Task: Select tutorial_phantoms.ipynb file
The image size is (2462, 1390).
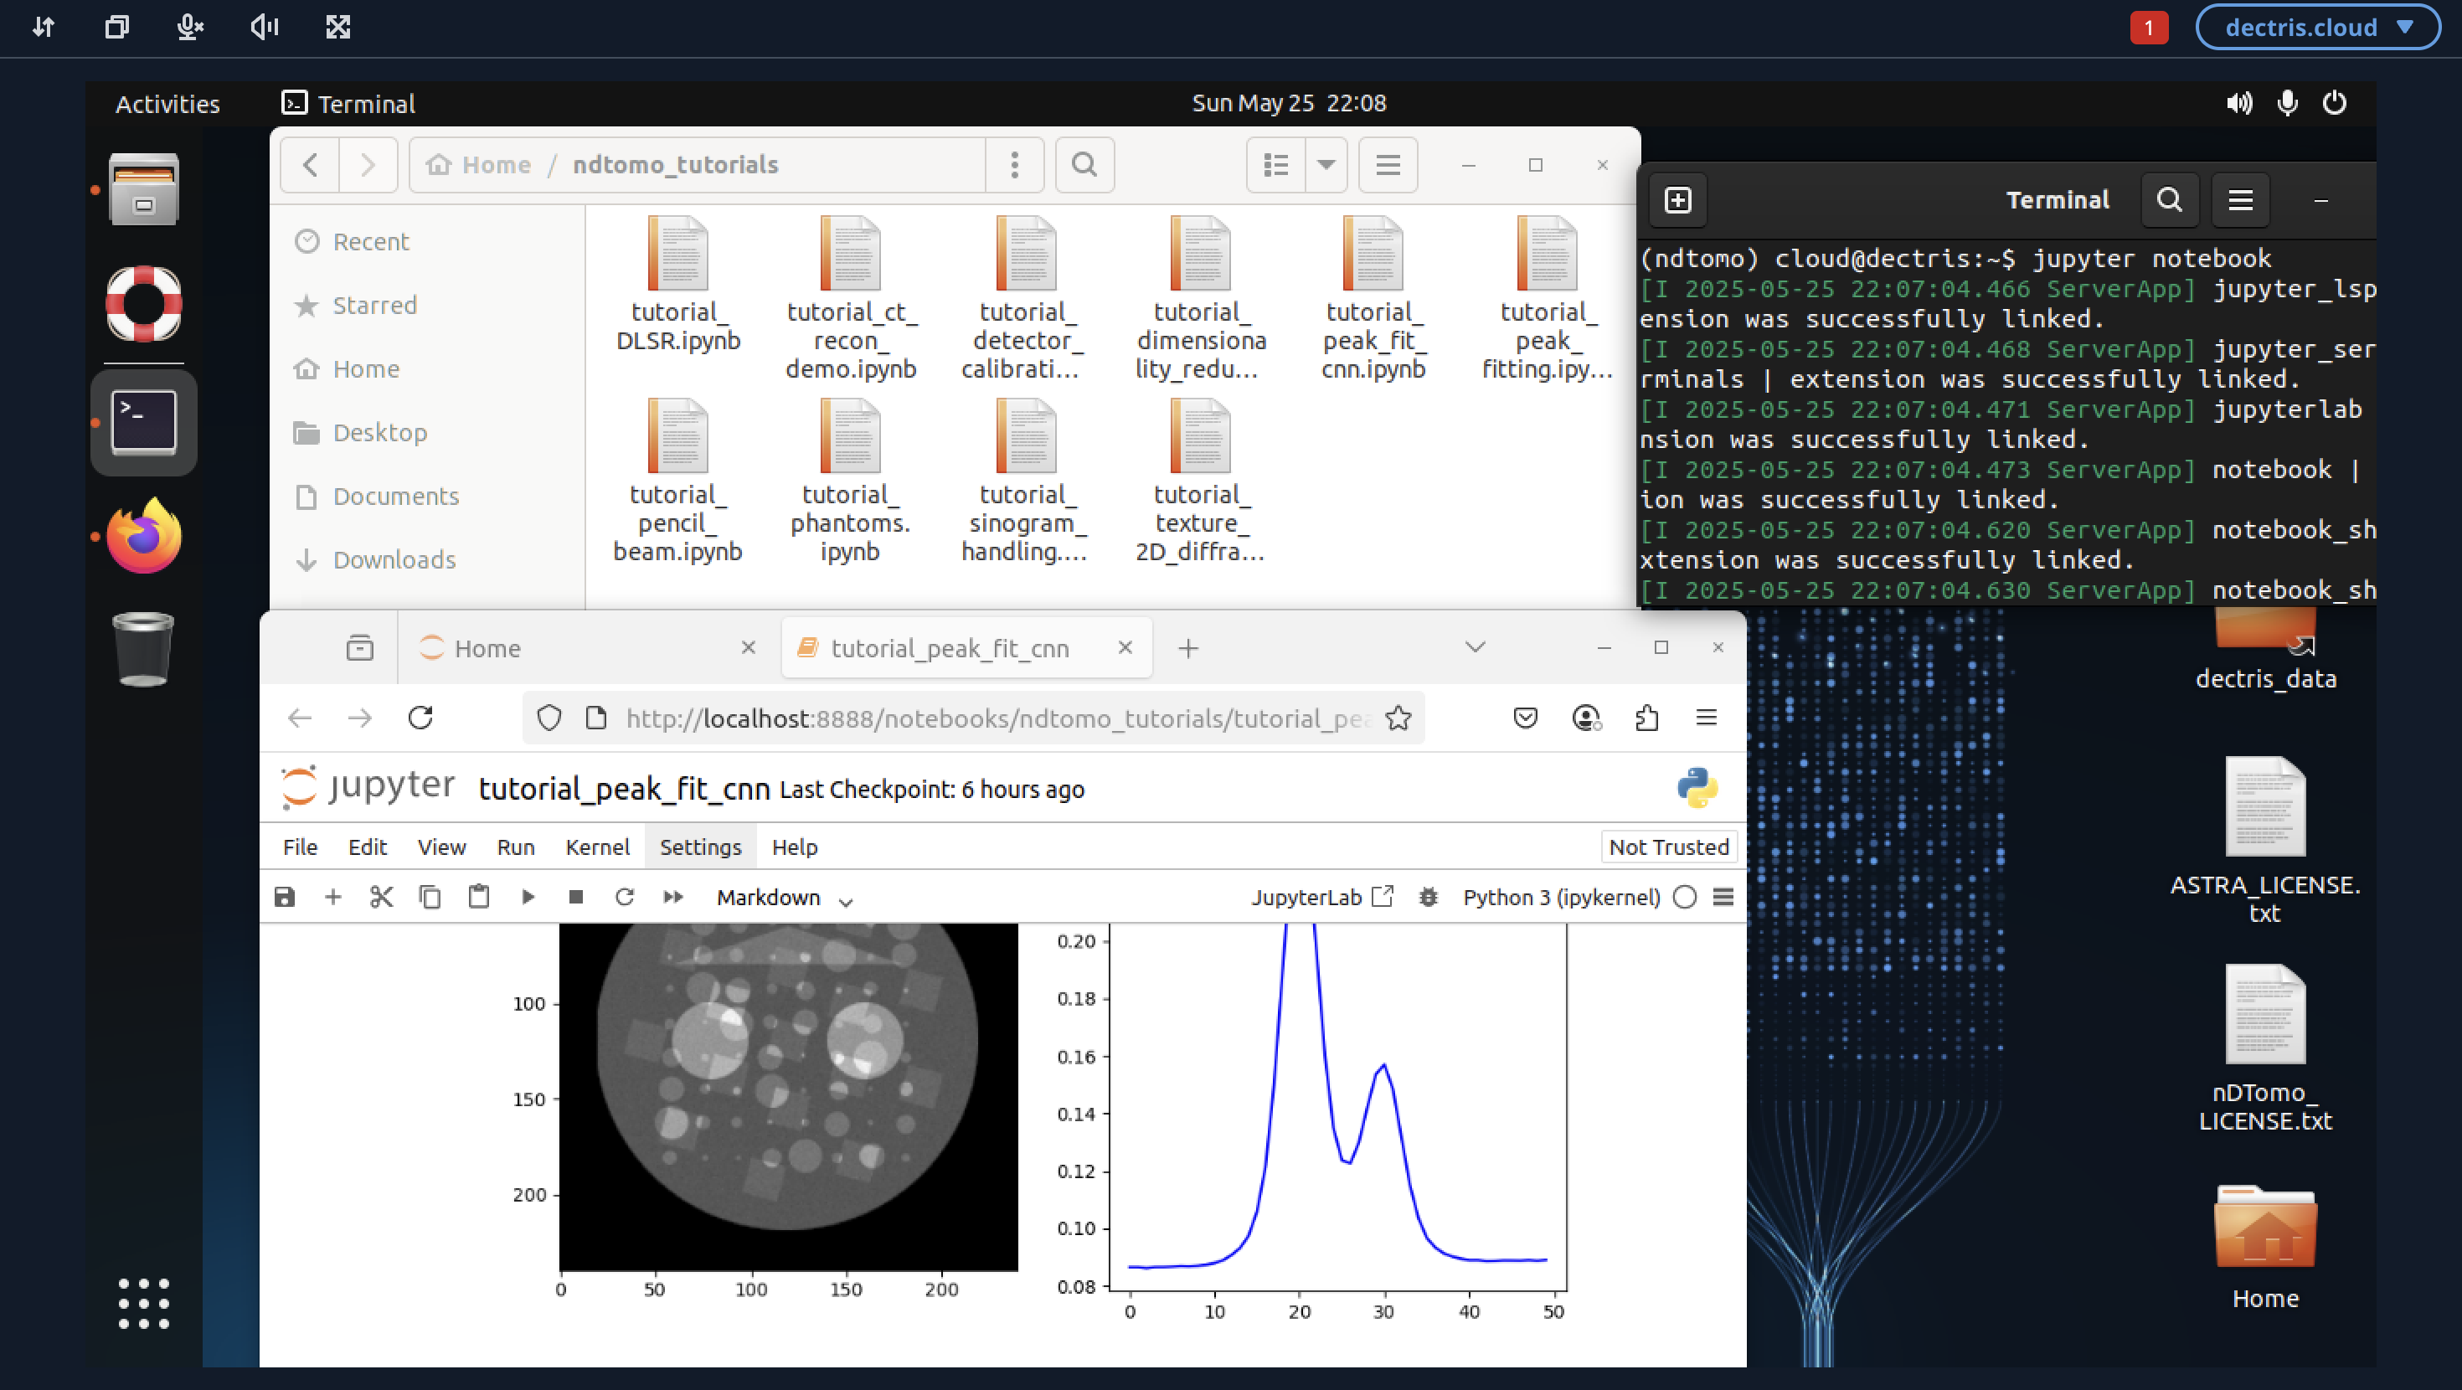Action: click(x=850, y=481)
